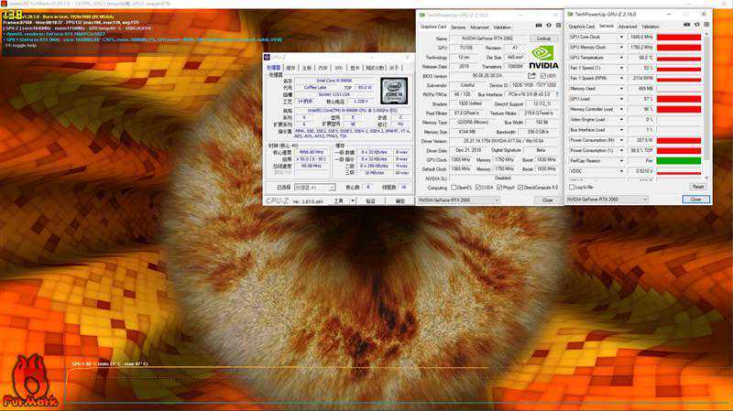Click the Lookup button
Viewport: 733px width, 411px height.
pyautogui.click(x=543, y=38)
